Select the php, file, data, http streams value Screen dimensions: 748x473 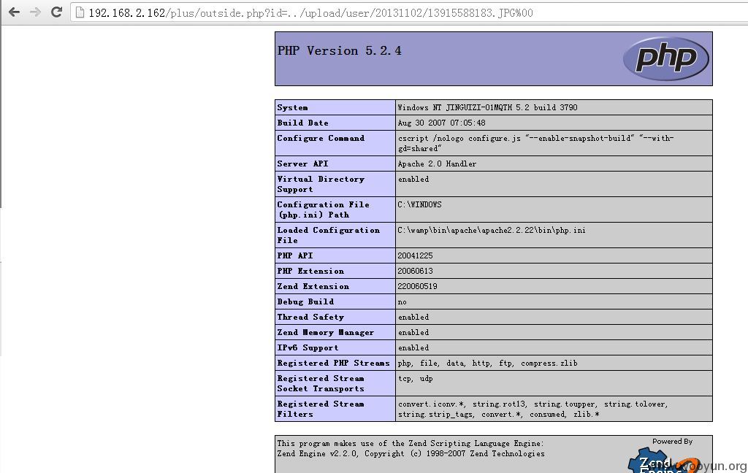pos(487,363)
